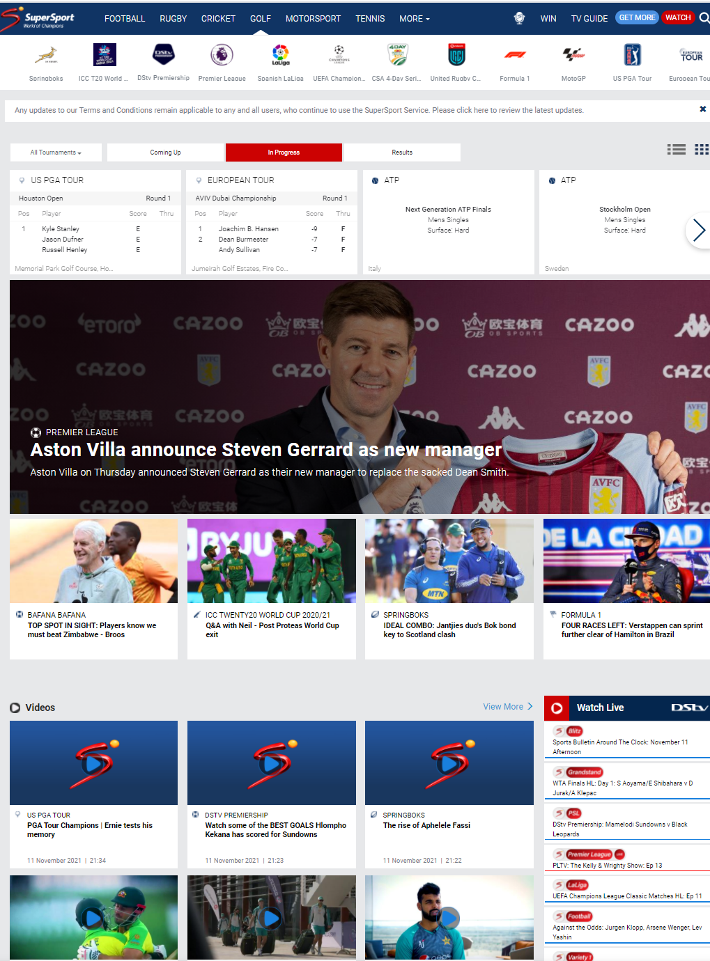The height and width of the screenshot is (961, 710).
Task: Select the US PGA Tour league icon
Action: tap(632, 54)
